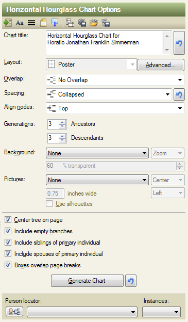This screenshot has width=188, height=322.
Task: Click the page setup icon
Action: (43, 23)
